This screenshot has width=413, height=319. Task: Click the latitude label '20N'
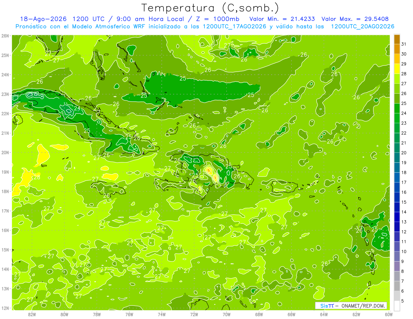[x=5, y=152]
